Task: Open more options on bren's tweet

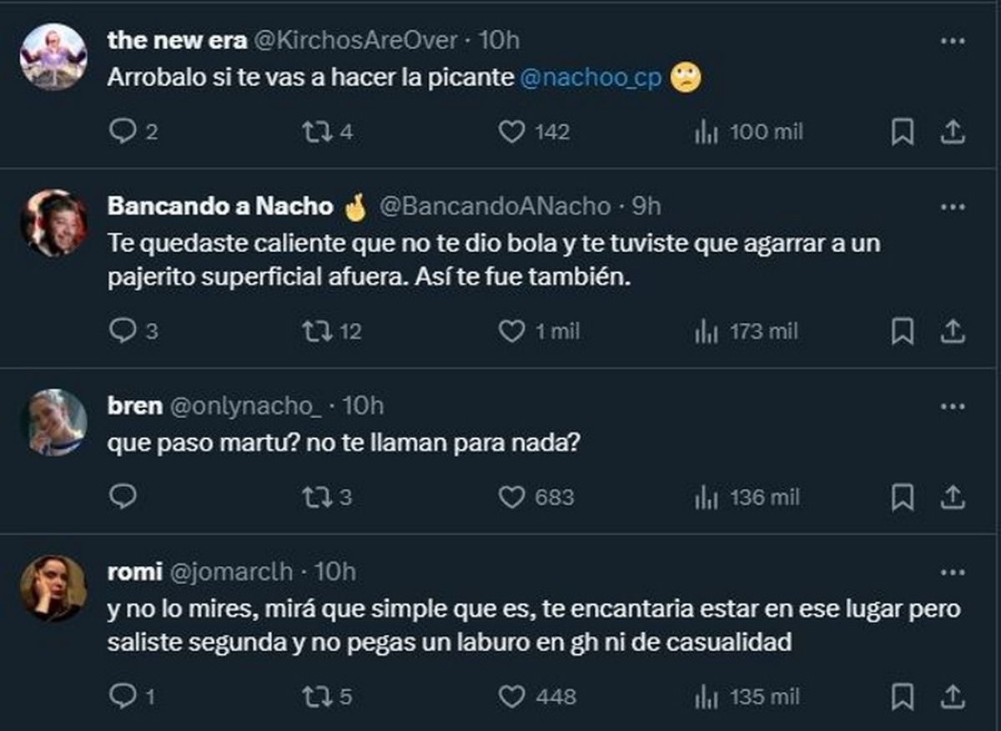Action: [952, 406]
